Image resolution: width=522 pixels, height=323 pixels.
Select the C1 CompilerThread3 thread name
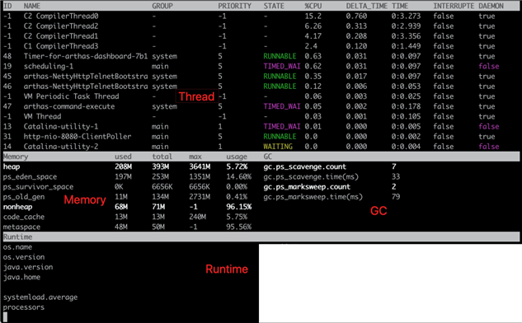click(x=61, y=46)
